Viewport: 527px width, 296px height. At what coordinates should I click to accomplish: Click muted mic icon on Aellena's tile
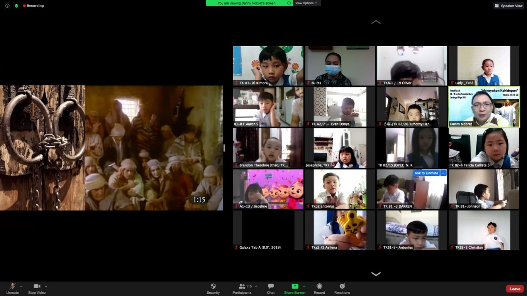click(308, 247)
